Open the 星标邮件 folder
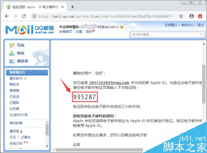Viewport: 207px width, 153px height. (x=16, y=78)
